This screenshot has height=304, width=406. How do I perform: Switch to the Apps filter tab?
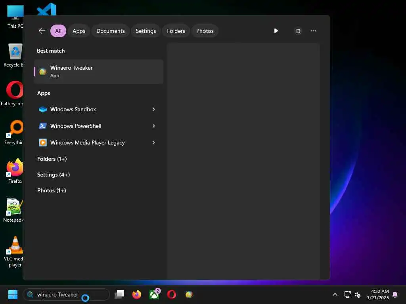(79, 31)
